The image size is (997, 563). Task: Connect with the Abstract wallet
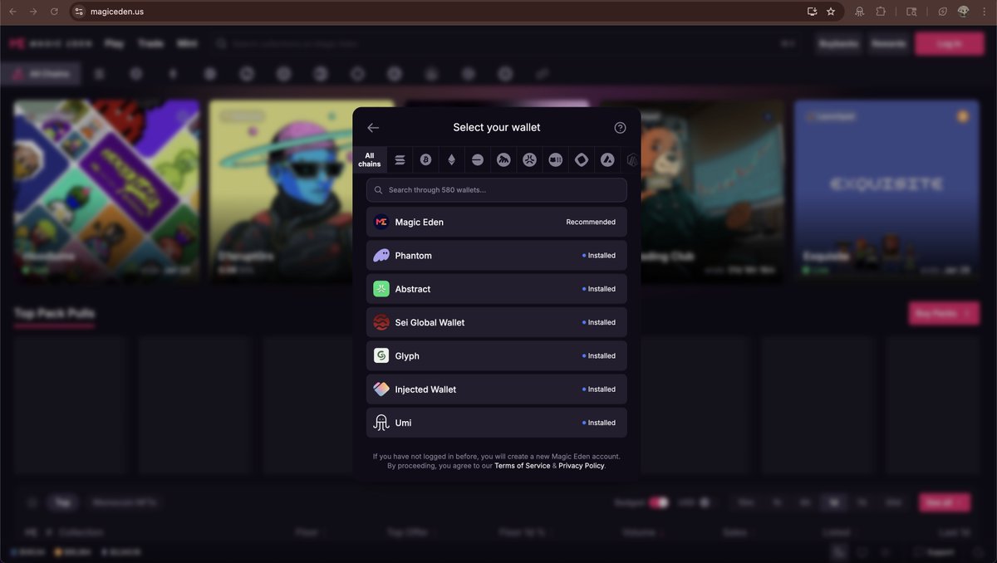coord(497,289)
